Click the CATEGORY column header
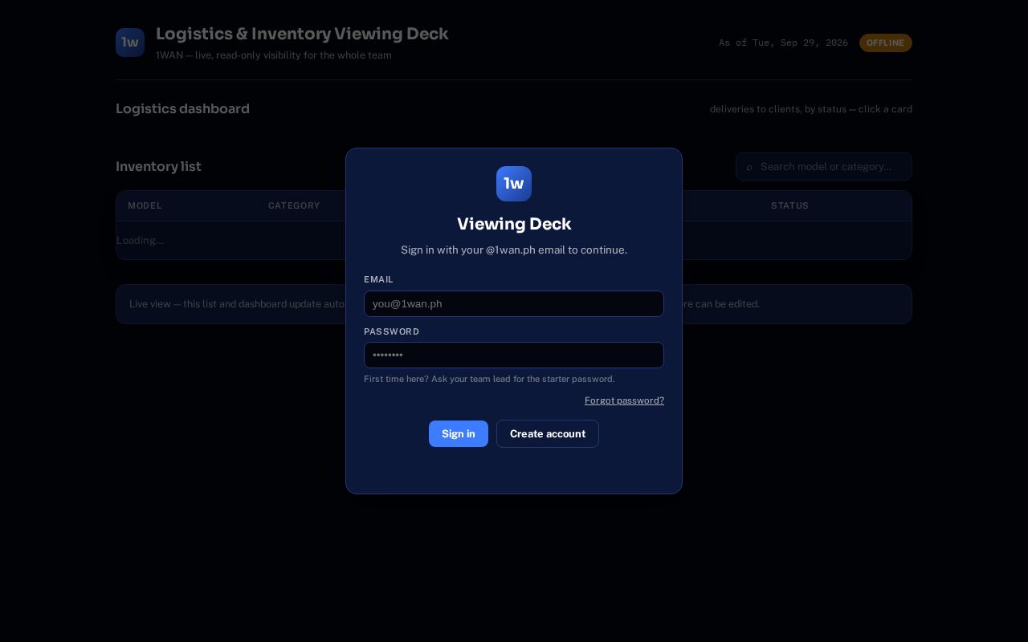 [x=294, y=205]
